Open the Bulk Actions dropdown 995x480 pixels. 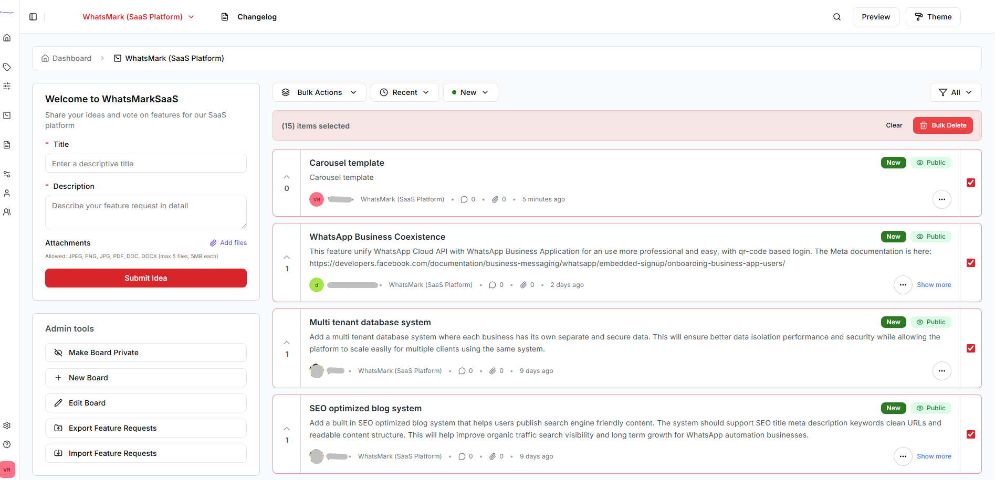point(319,92)
